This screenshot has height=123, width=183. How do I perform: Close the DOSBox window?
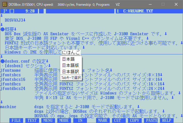point(176,5)
